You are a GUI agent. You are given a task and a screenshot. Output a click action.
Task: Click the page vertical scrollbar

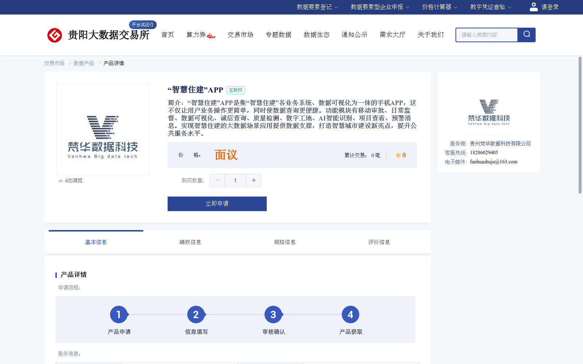click(580, 125)
